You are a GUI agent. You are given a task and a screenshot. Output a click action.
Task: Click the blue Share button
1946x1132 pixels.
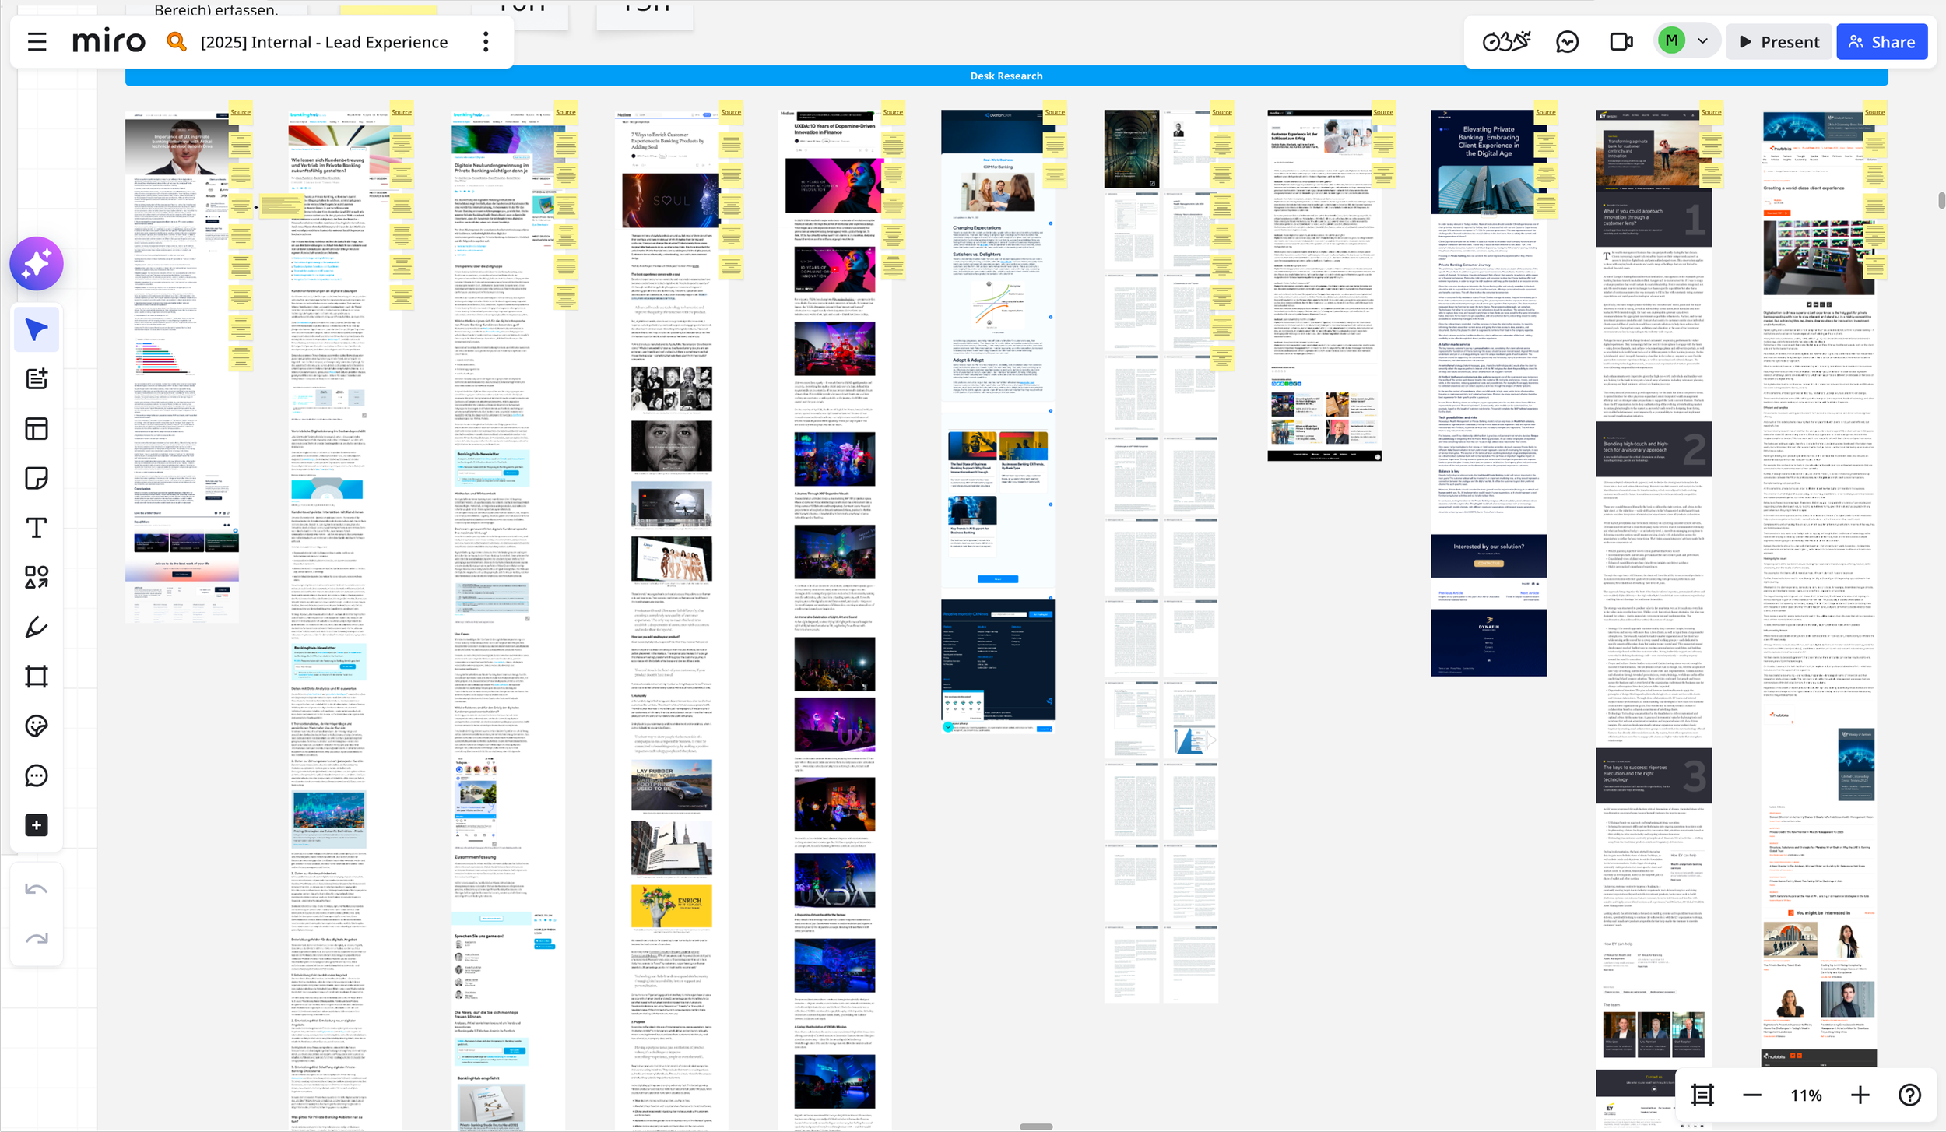pyautogui.click(x=1881, y=42)
